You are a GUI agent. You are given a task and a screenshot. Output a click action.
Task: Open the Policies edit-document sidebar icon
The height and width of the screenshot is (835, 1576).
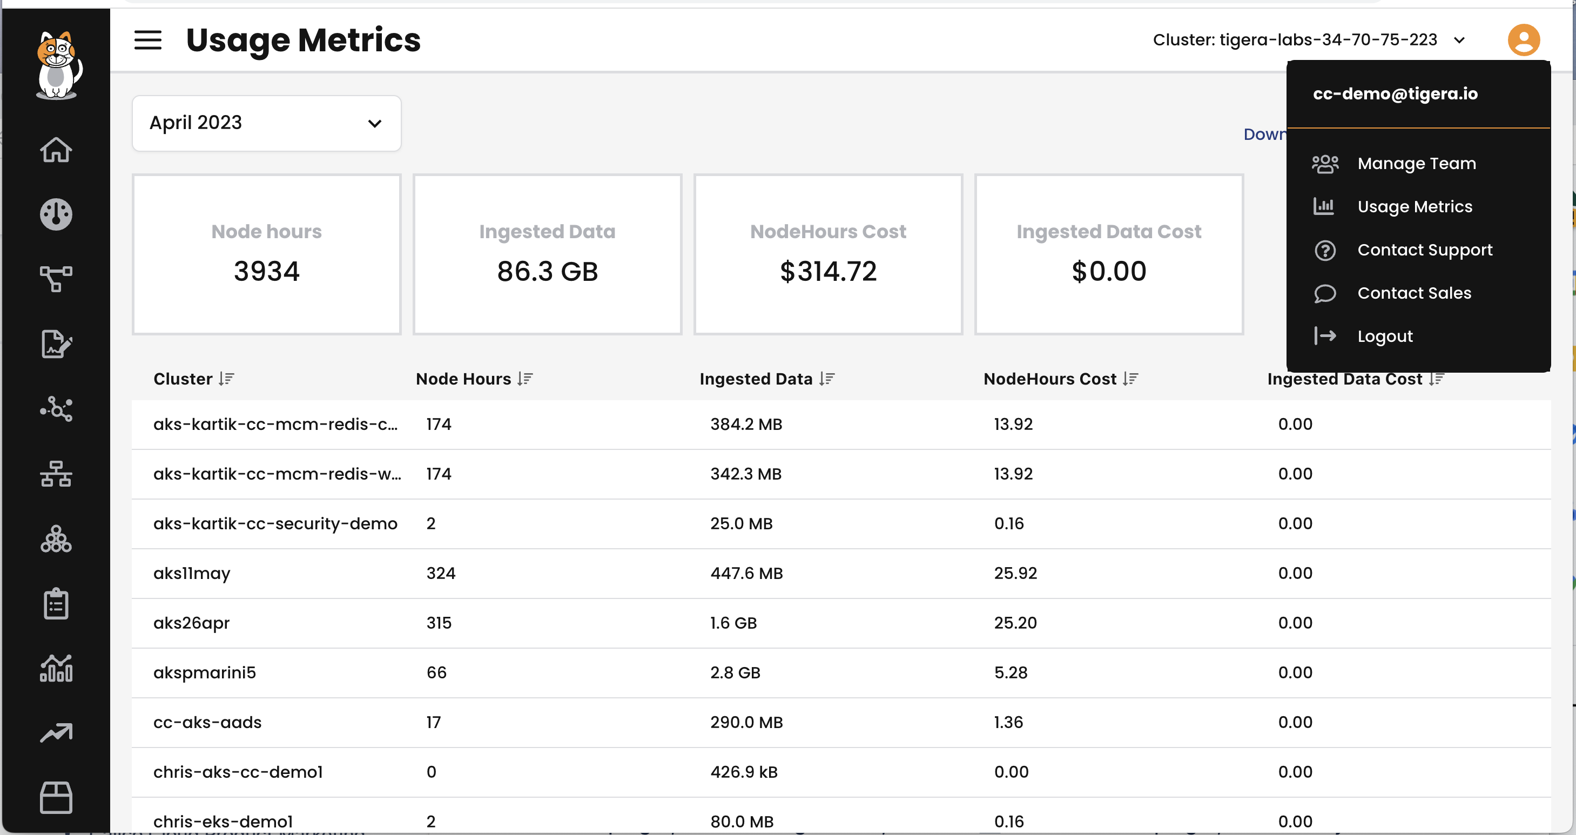tap(56, 344)
